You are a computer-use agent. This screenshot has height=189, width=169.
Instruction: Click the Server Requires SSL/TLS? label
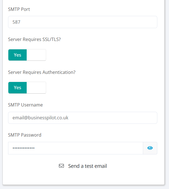[34, 39]
